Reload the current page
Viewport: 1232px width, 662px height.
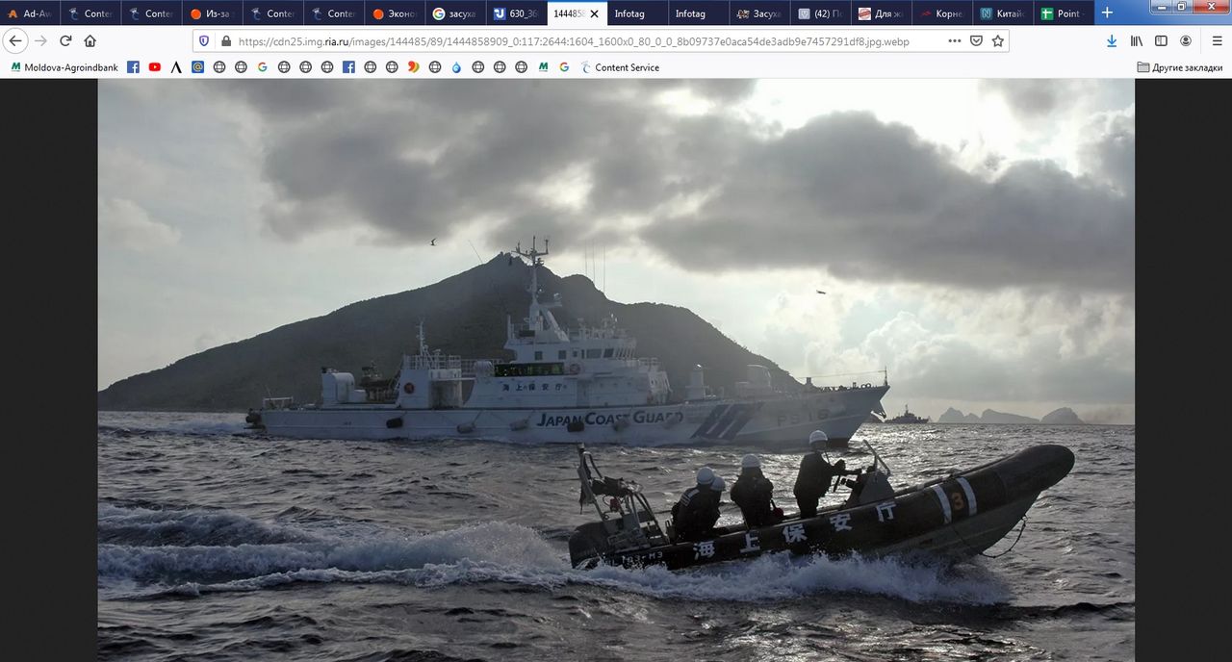pyautogui.click(x=65, y=41)
